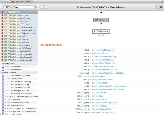Click the back navigation arrow
The image size is (164, 115).
pos(42,7)
